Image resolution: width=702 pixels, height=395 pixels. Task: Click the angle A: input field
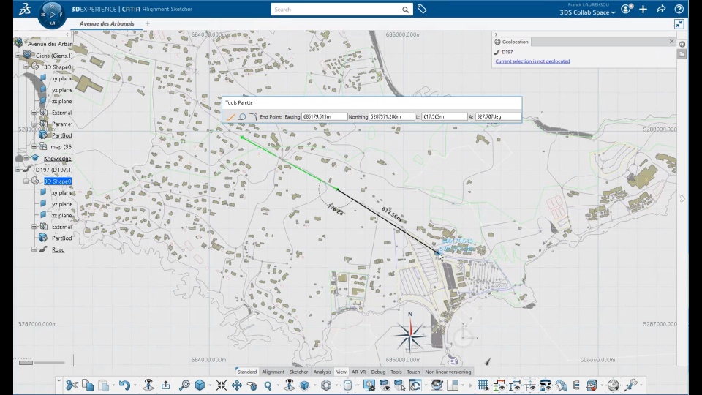[x=498, y=116]
